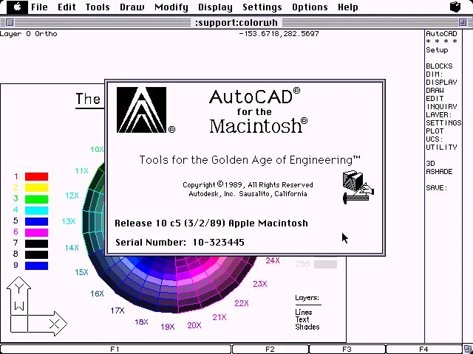The width and height of the screenshot is (473, 354).
Task: Click the black color swatch numbered 8
Action: pos(36,254)
